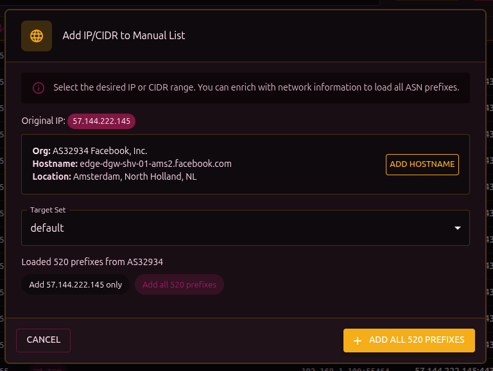This screenshot has height=371, width=493.
Task: Click the dialog title 'Add IP/CIDR to Manual List'
Action: [124, 36]
